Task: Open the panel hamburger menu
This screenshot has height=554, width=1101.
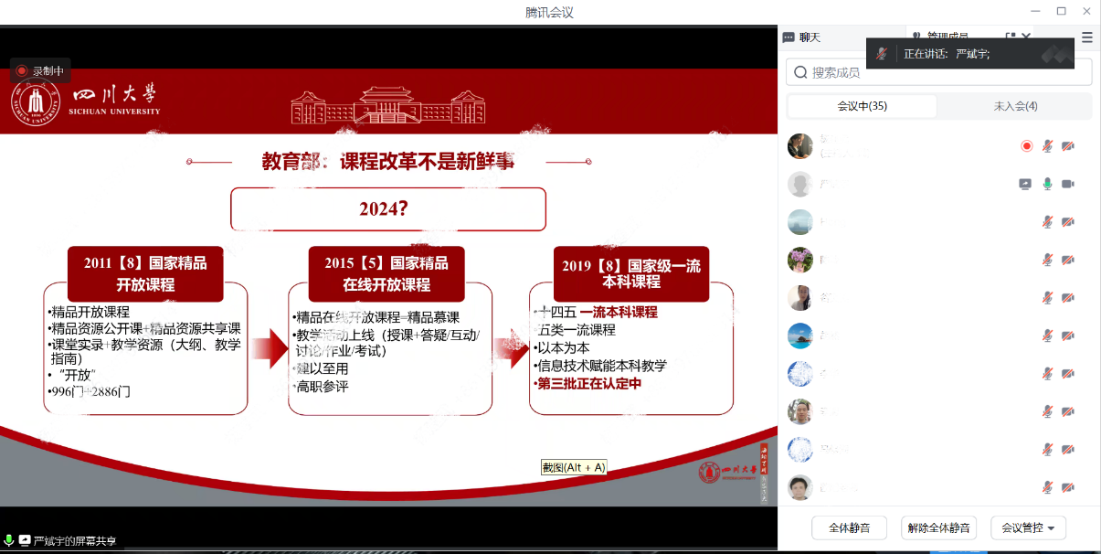Action: click(x=1086, y=37)
